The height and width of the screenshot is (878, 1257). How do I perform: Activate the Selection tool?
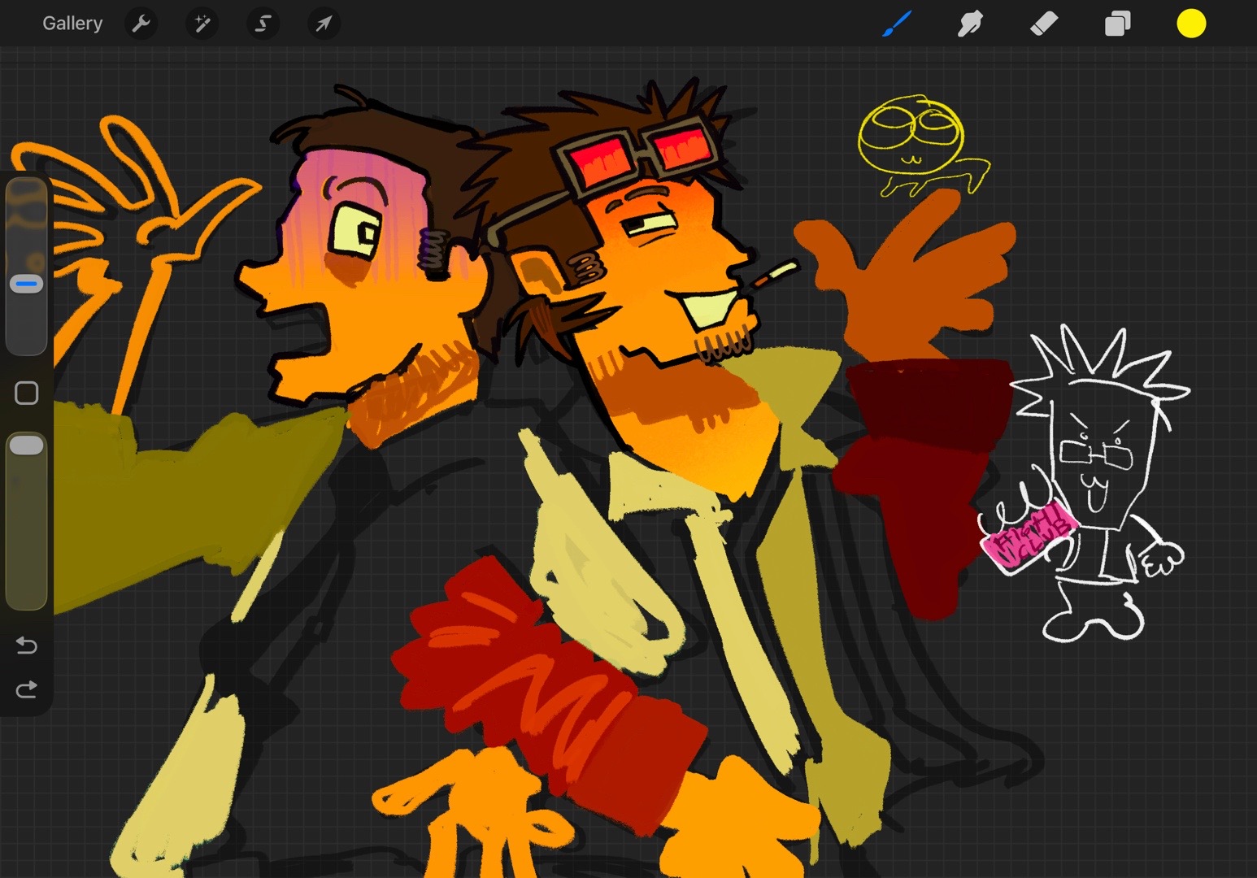tap(263, 24)
